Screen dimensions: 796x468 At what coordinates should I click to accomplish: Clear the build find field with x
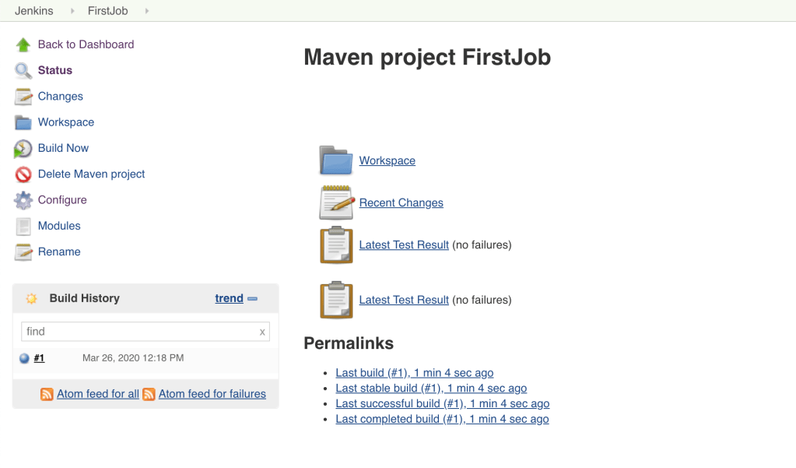point(262,332)
